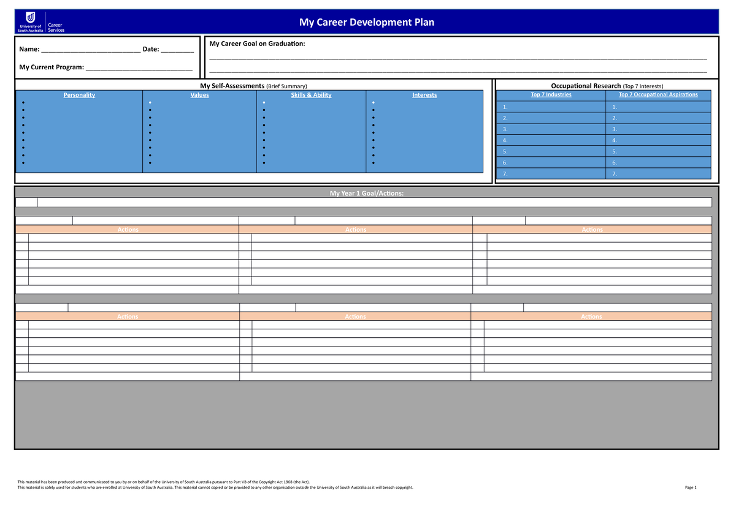736x520 pixels.
Task: Select the Top 7 Industries header
Action: pos(551,94)
